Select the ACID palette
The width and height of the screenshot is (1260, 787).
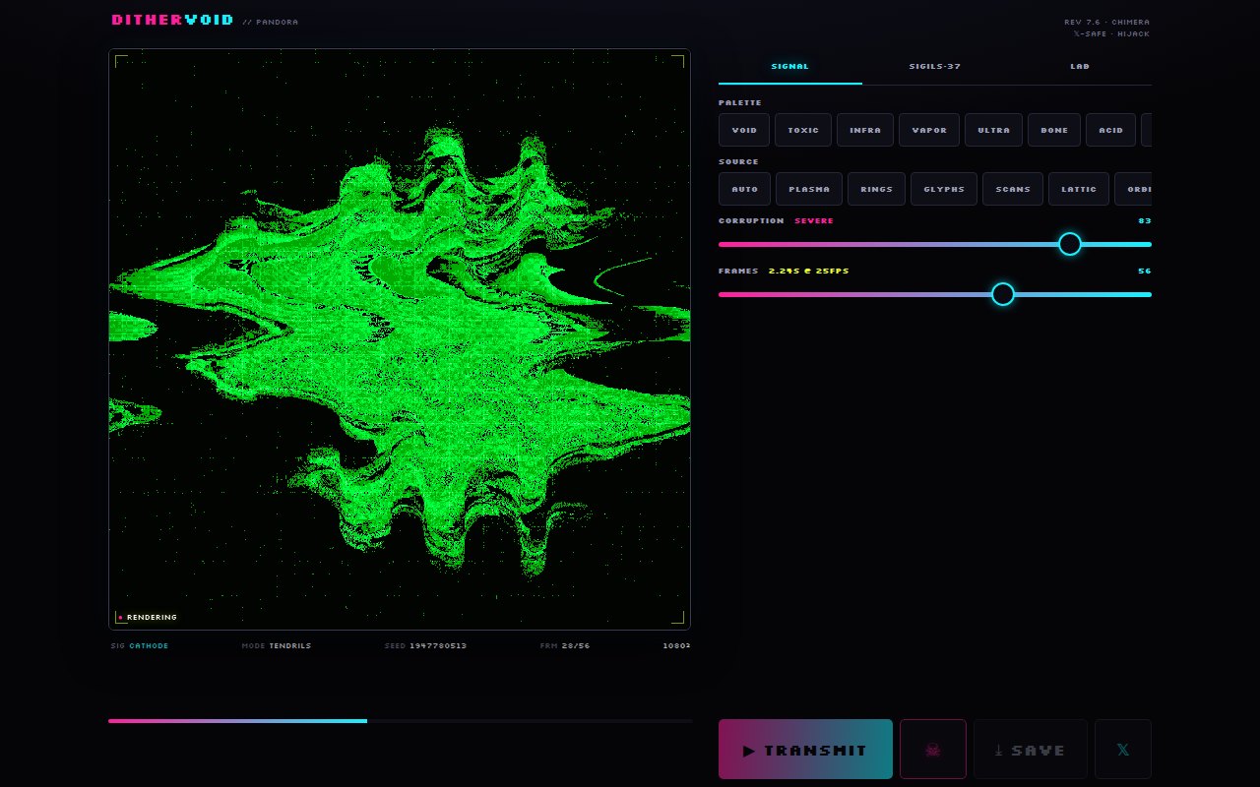(x=1111, y=130)
